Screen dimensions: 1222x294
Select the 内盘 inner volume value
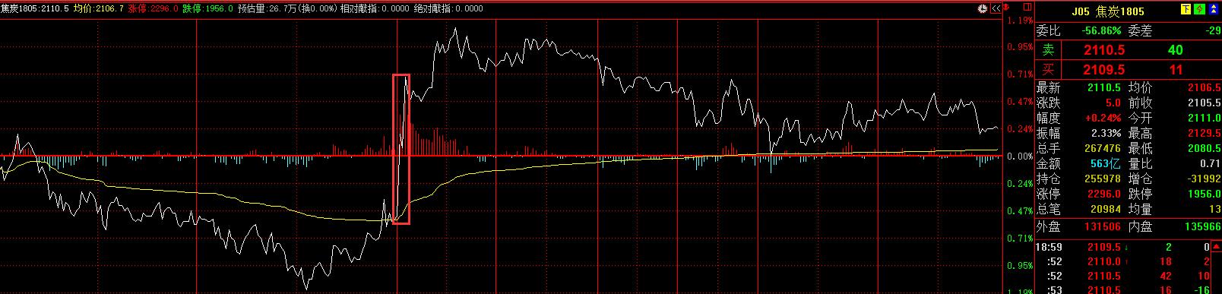click(x=1199, y=226)
